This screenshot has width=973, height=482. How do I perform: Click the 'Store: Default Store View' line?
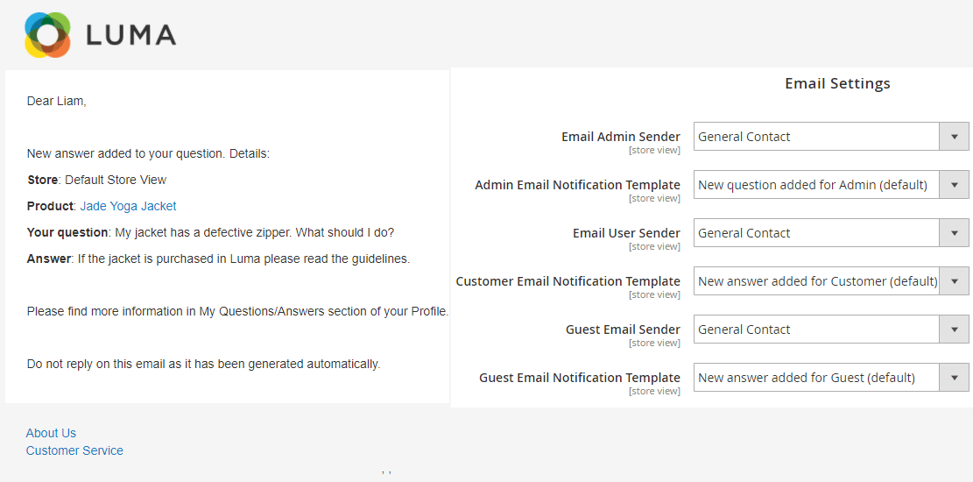pos(97,181)
